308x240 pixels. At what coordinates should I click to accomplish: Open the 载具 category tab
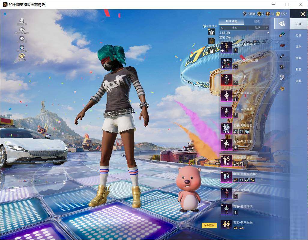[299, 58]
